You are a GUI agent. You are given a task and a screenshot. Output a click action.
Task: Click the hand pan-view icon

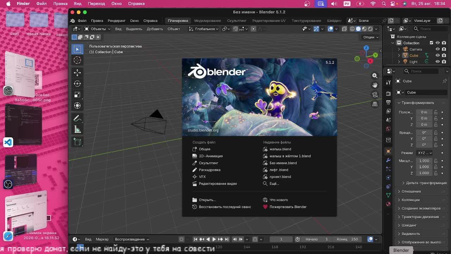(x=375, y=85)
